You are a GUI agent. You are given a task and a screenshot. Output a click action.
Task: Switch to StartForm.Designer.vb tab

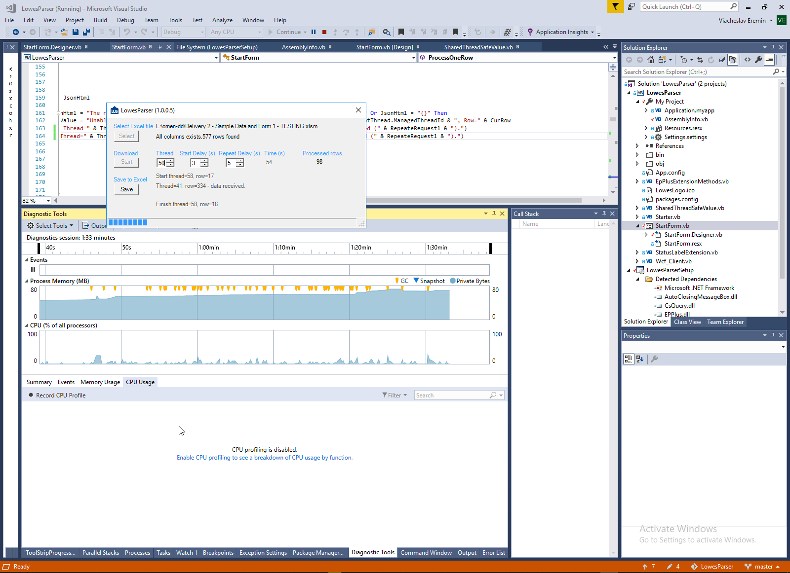(52, 47)
